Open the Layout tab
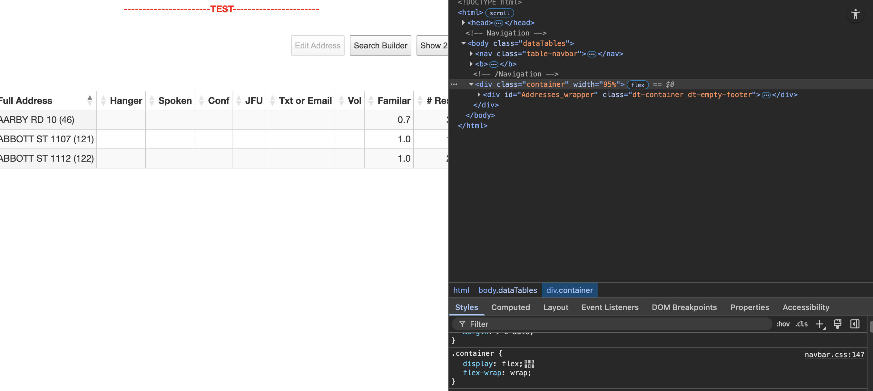This screenshot has height=391, width=873. coord(556,307)
